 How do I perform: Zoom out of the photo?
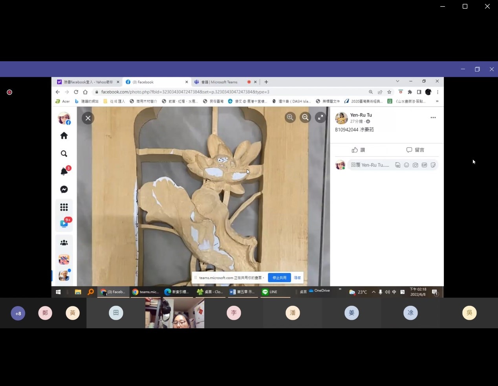[x=305, y=117]
